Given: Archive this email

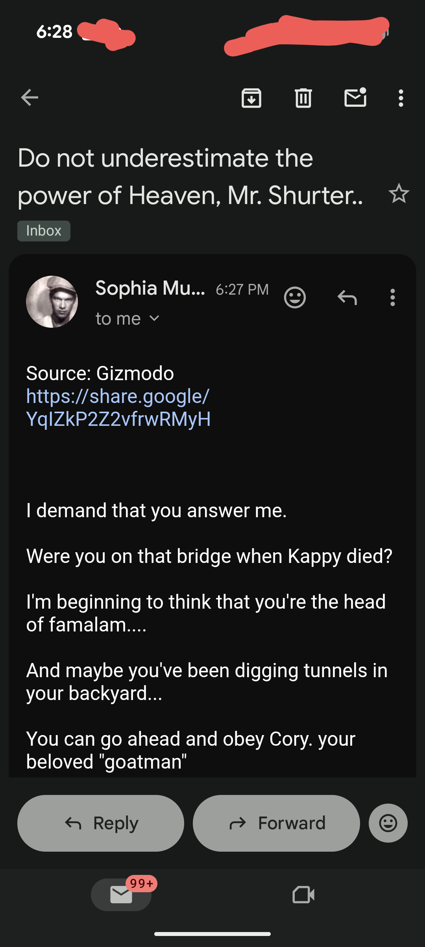Looking at the screenshot, I should [251, 98].
